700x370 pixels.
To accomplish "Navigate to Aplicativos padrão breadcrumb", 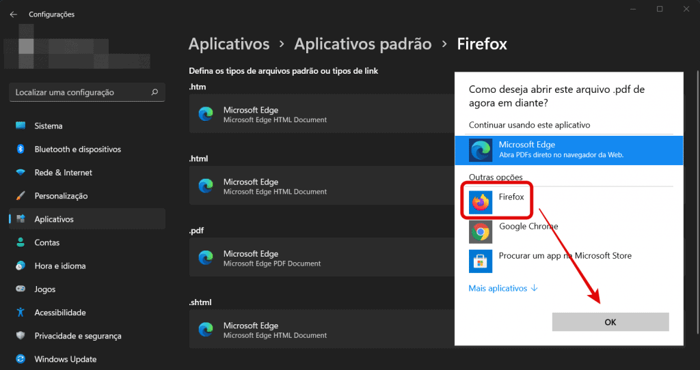I will coord(362,44).
